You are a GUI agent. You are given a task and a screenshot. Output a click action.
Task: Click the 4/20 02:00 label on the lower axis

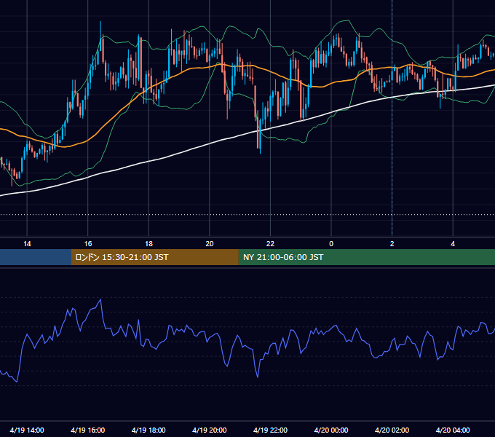point(392,430)
